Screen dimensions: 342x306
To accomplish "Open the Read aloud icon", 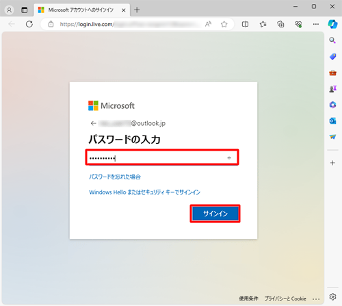I will (x=208, y=24).
